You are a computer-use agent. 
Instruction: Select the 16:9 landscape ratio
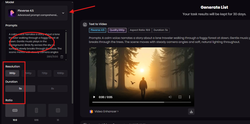(15, 110)
